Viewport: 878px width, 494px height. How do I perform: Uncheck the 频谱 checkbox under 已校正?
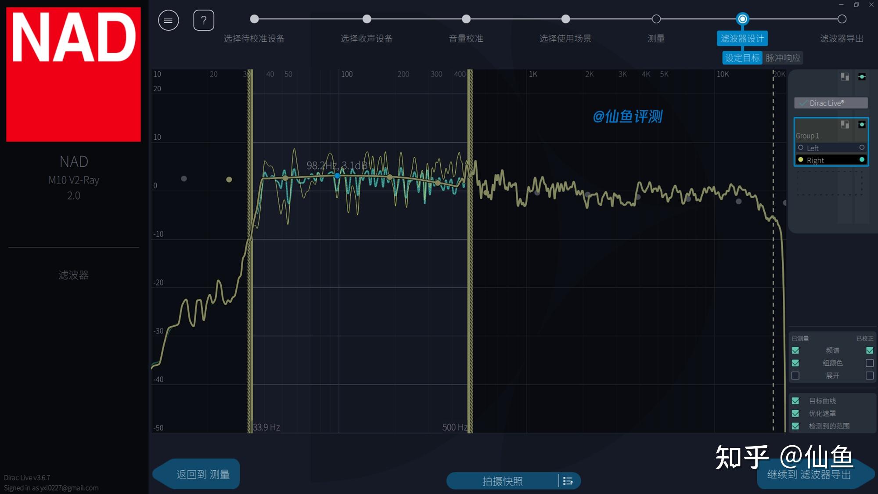click(869, 350)
